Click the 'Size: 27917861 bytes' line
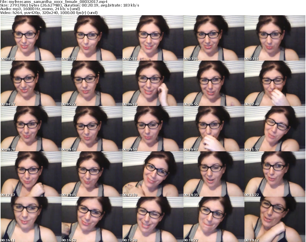This screenshot has width=306, height=242. [x=69, y=5]
